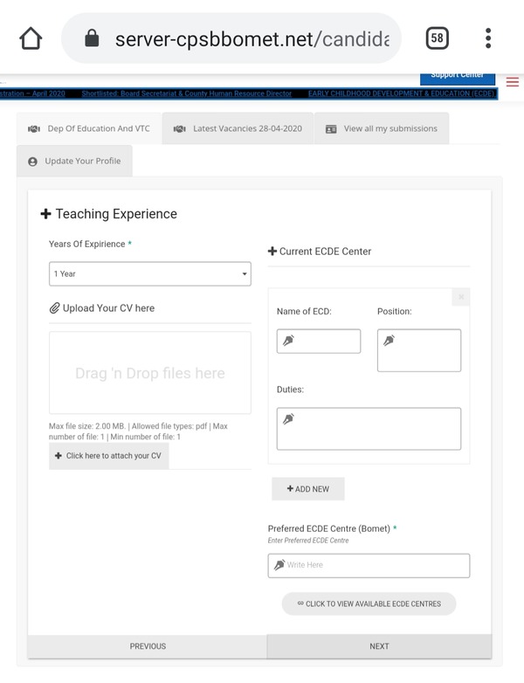
Task: Open the browser tab switcher showing 58
Action: [x=438, y=38]
